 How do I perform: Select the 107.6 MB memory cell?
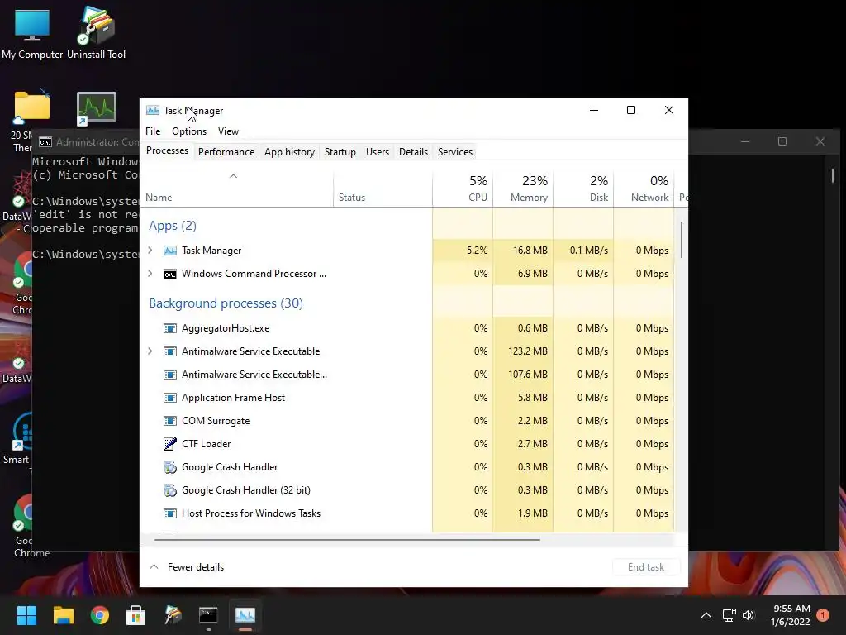click(523, 375)
